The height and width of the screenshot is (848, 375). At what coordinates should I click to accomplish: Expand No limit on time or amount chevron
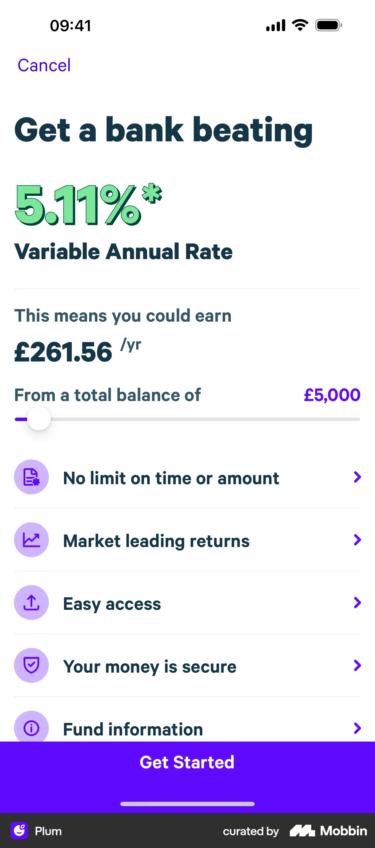click(357, 477)
